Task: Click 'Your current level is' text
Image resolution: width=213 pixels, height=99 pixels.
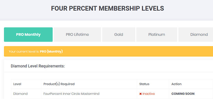Action: coord(24,51)
